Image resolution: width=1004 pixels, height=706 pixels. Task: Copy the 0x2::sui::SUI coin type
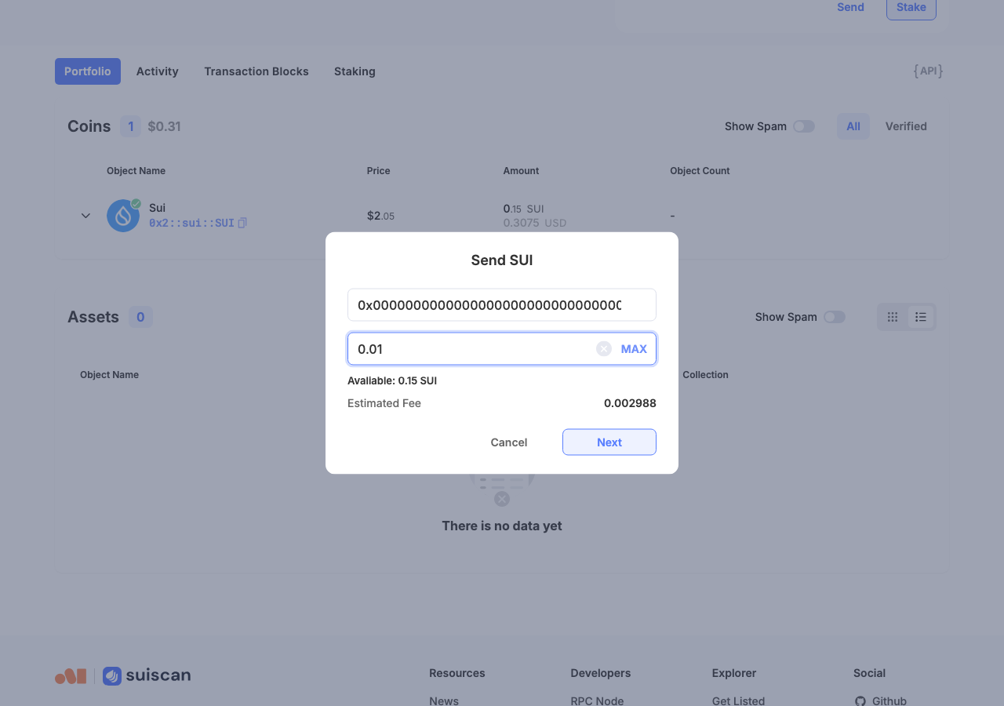[242, 223]
